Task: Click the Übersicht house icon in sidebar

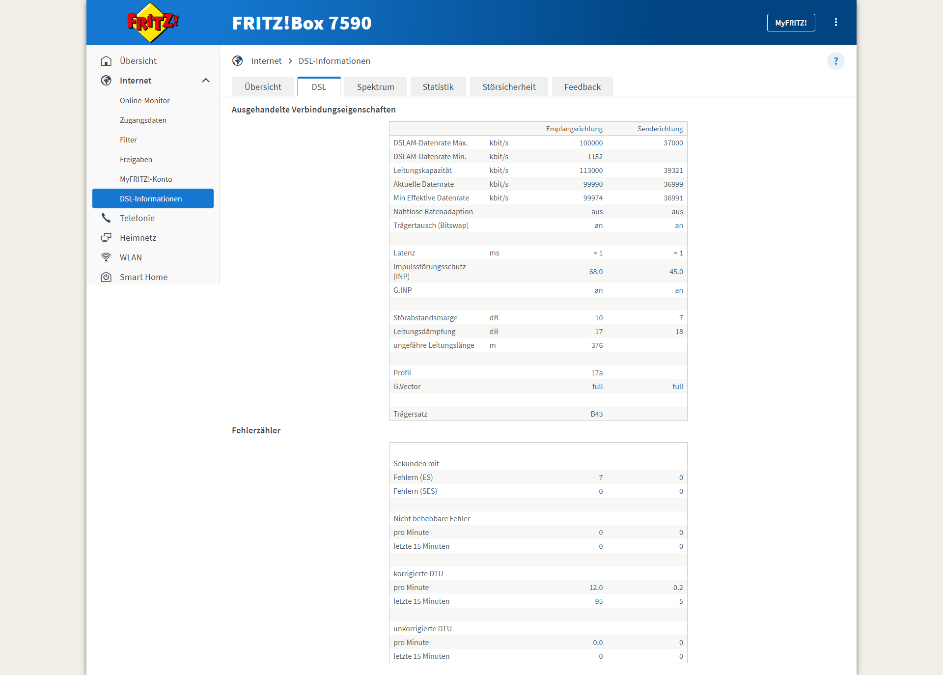Action: pos(106,61)
